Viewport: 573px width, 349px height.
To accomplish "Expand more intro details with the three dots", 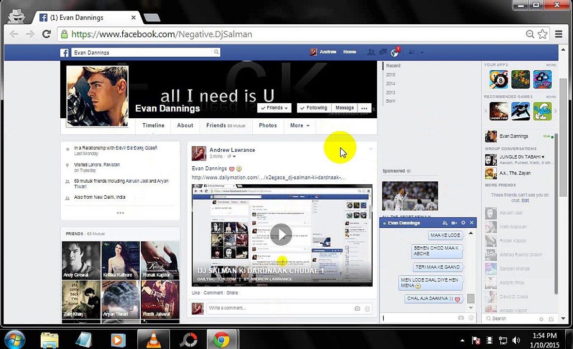I will coord(120,213).
